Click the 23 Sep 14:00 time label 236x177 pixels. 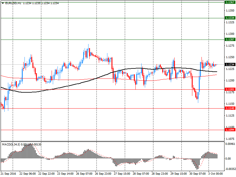pos(65,174)
